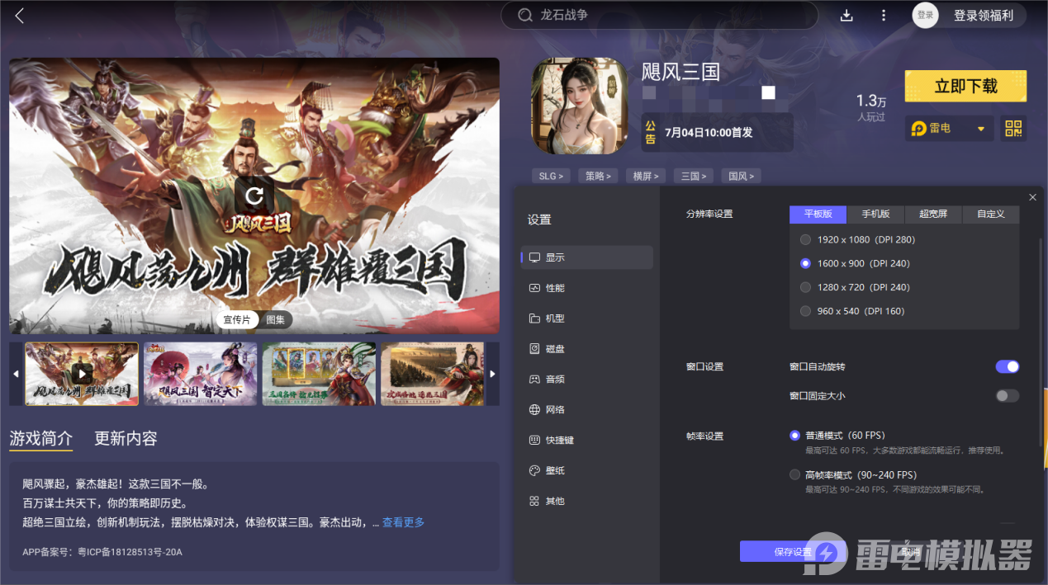Open the first video thumbnail
1048x585 pixels.
coord(82,374)
